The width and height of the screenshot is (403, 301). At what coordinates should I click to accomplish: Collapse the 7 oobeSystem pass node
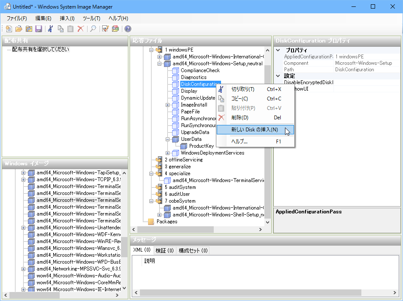tap(152, 201)
